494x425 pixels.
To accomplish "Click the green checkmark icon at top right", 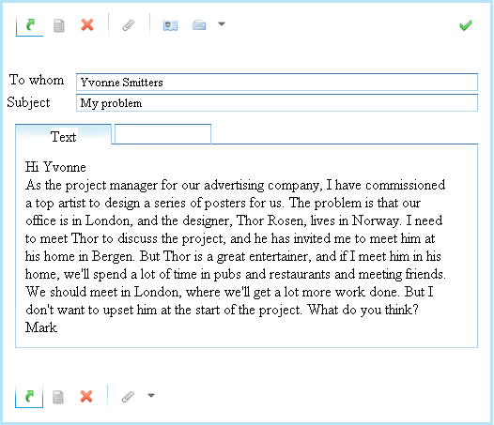I will pos(466,25).
